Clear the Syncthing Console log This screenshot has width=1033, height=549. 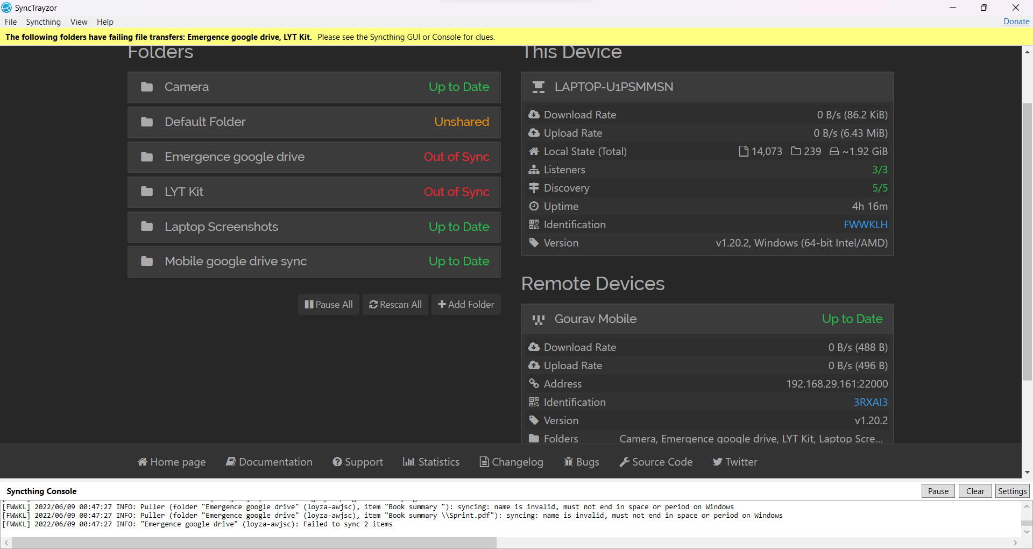coord(975,491)
